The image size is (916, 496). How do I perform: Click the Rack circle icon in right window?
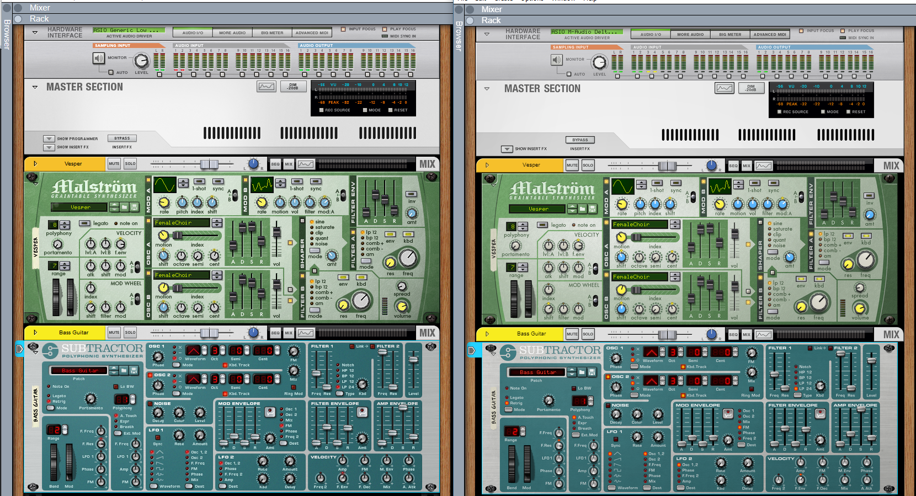point(470,20)
